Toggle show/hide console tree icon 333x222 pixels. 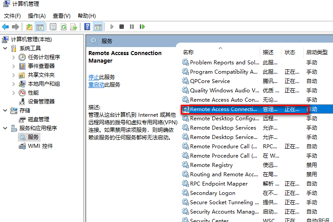tap(40, 27)
